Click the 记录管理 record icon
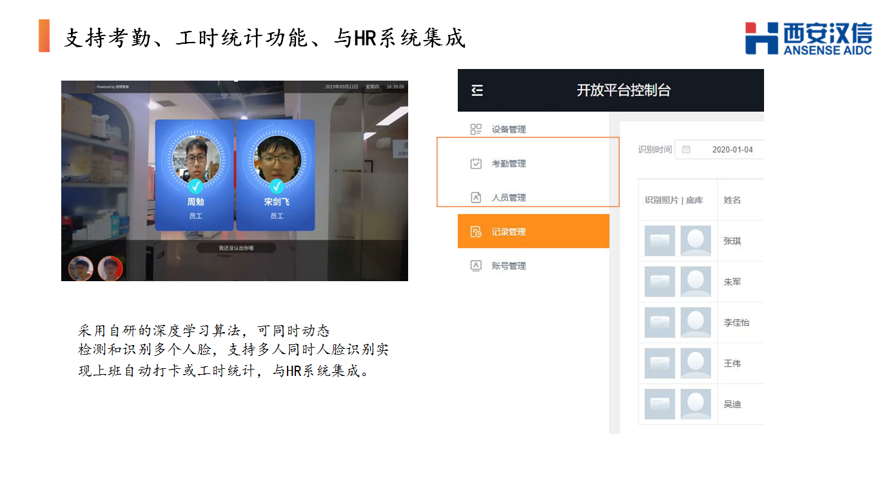This screenshot has height=503, width=893. (x=476, y=232)
